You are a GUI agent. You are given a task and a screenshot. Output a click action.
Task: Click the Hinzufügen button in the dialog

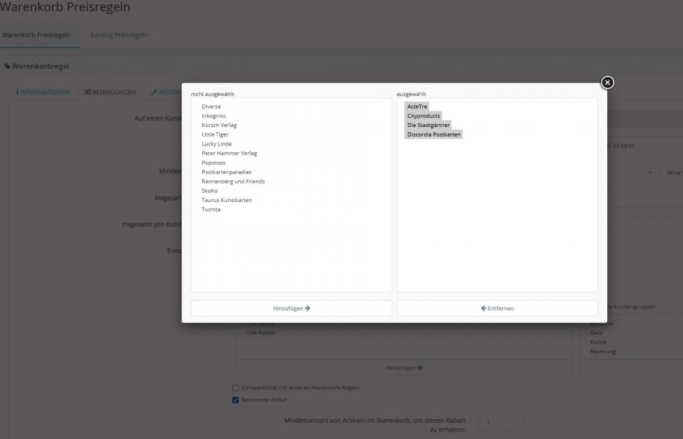pos(292,309)
